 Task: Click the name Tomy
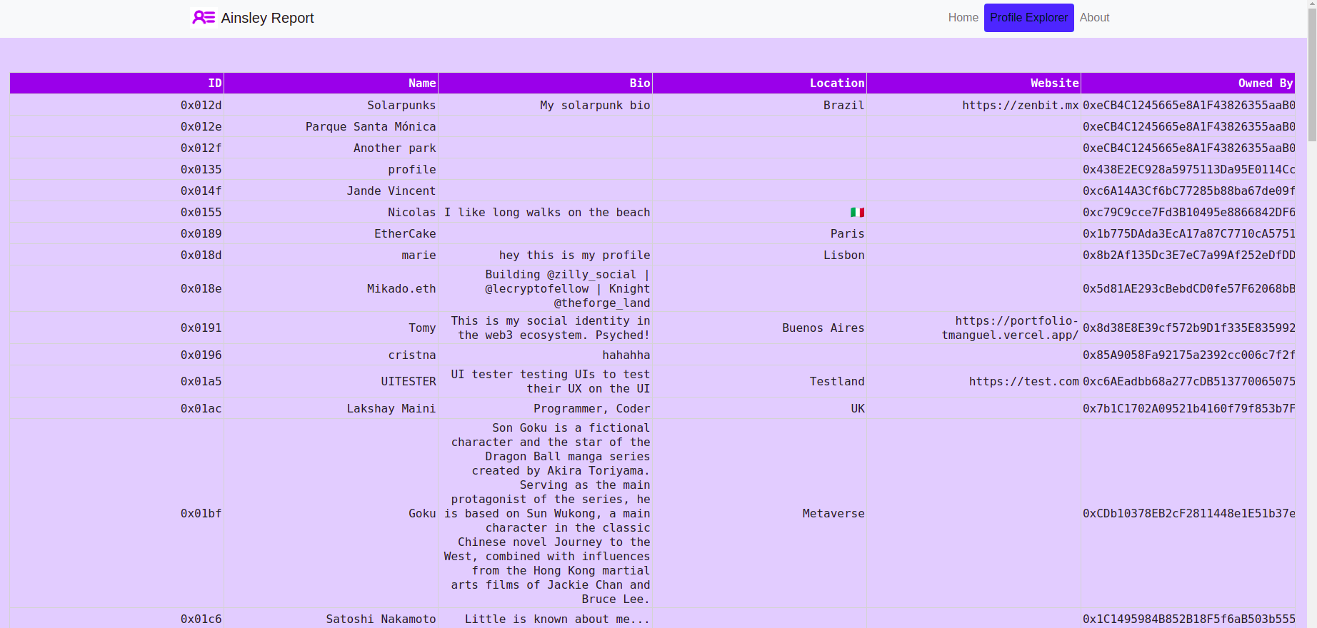(422, 328)
